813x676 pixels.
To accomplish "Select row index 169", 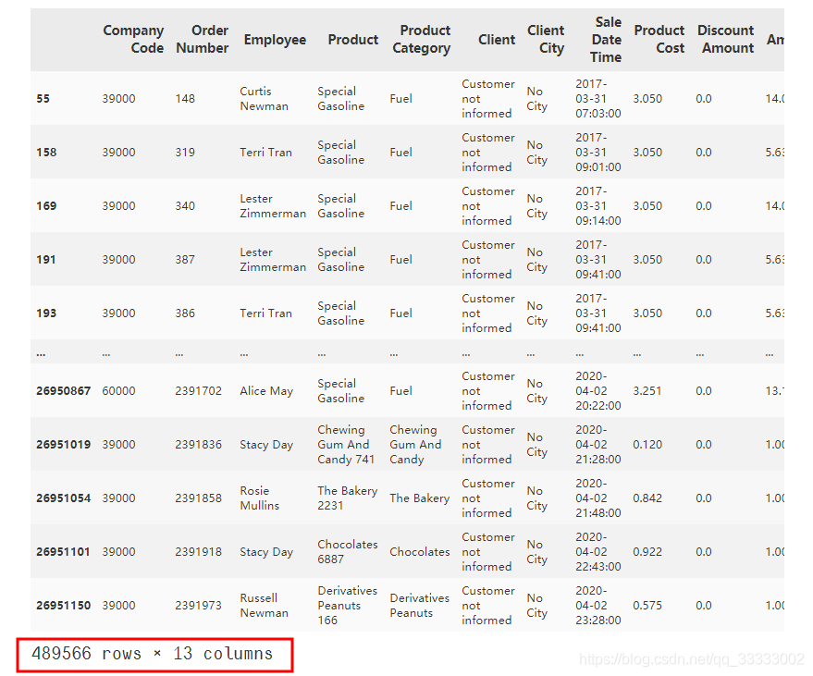I will tap(46, 206).
